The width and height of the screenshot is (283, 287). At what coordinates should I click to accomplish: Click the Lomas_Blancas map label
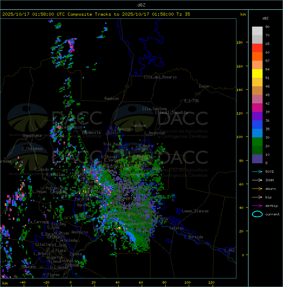click(195, 211)
